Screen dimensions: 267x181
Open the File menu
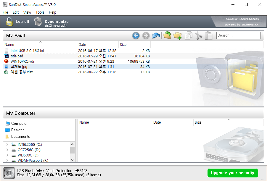(5, 12)
